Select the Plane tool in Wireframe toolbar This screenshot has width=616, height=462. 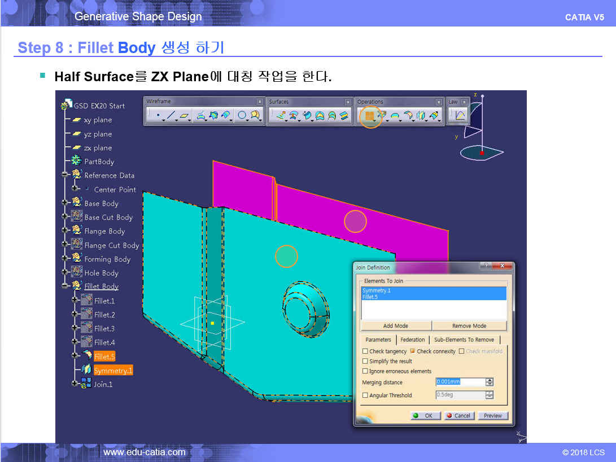coord(184,116)
